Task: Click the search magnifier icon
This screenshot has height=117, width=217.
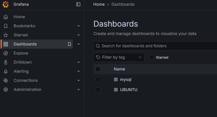Action: [98, 46]
